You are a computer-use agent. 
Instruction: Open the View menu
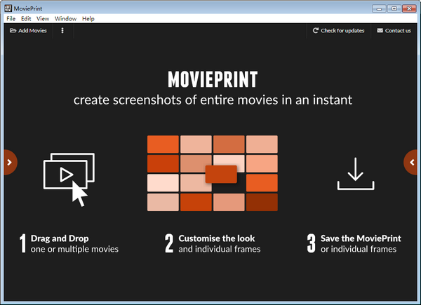43,18
